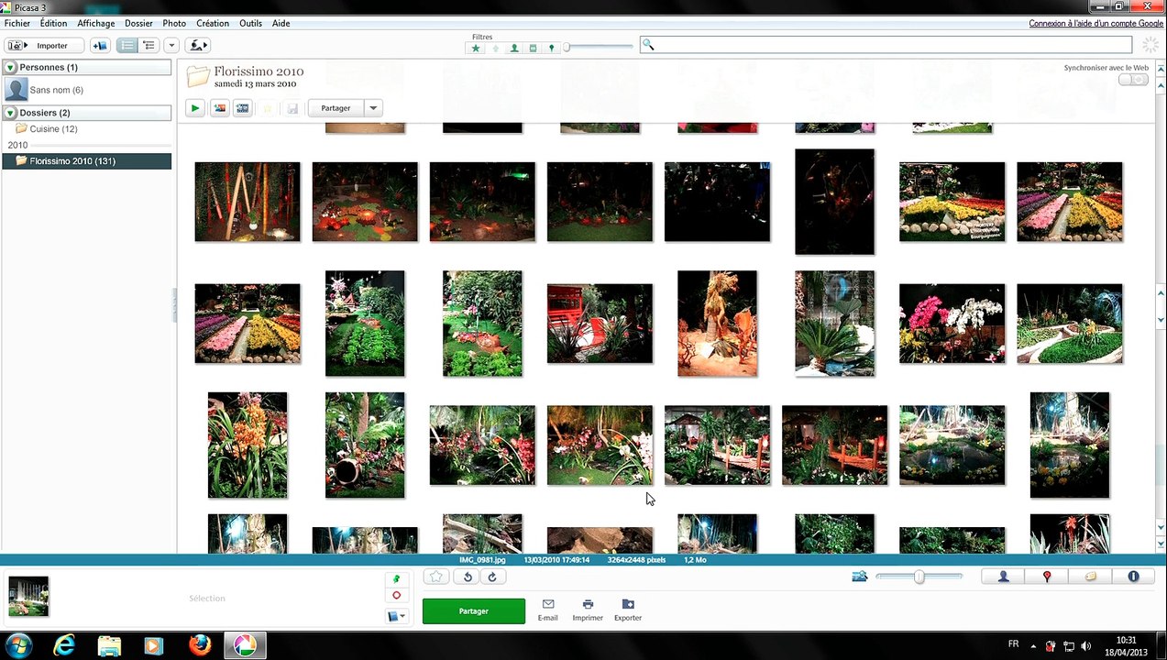Image resolution: width=1167 pixels, height=660 pixels.
Task: Open the add-to-album dropdown in tray
Action: click(397, 616)
